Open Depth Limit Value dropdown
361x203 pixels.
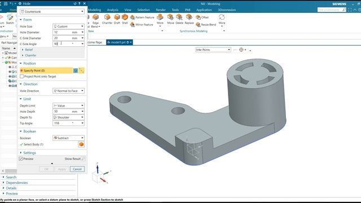68,105
